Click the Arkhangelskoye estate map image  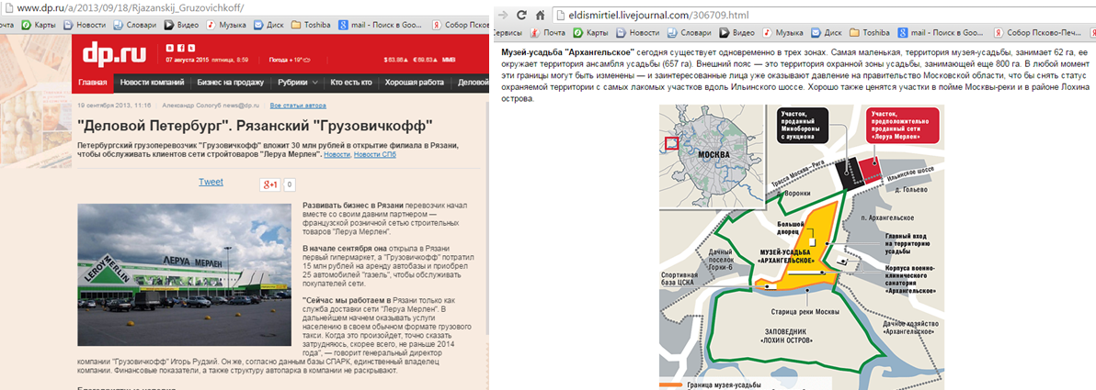pyautogui.click(x=802, y=247)
